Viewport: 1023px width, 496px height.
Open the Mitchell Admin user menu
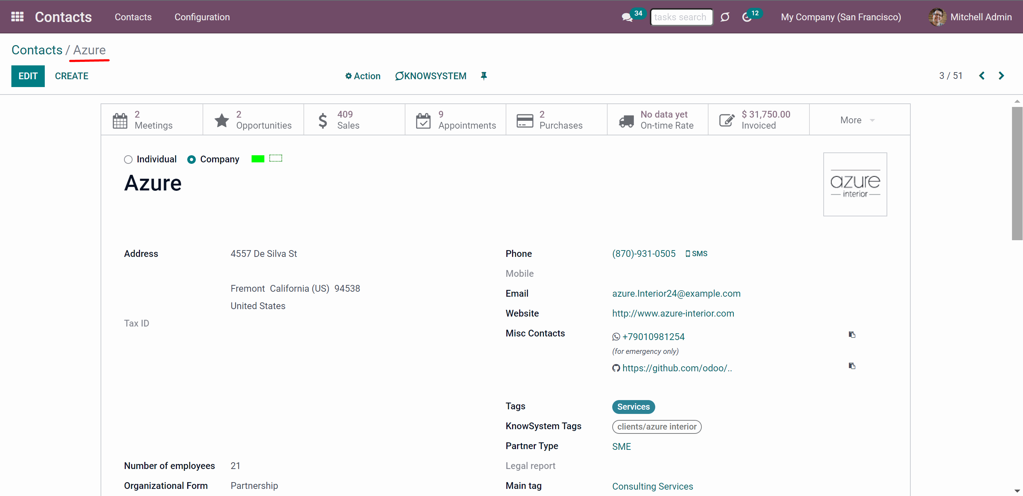pyautogui.click(x=970, y=17)
